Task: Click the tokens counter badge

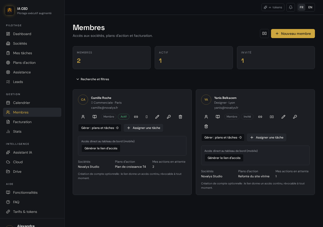Action: coord(273,7)
